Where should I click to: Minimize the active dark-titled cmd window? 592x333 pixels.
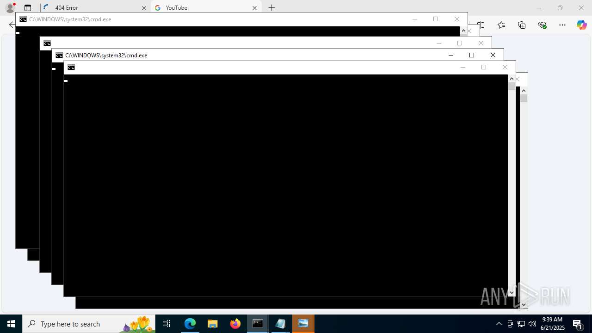coord(451,55)
